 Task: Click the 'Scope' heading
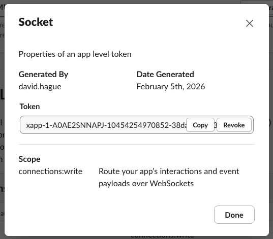click(29, 159)
